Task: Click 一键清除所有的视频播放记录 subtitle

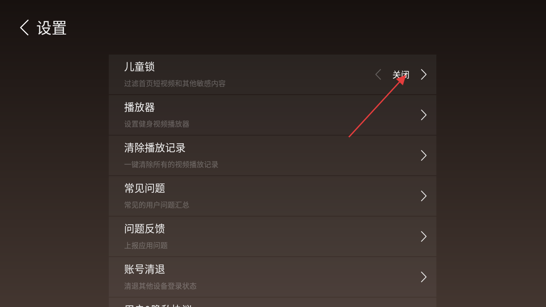Action: point(171,165)
